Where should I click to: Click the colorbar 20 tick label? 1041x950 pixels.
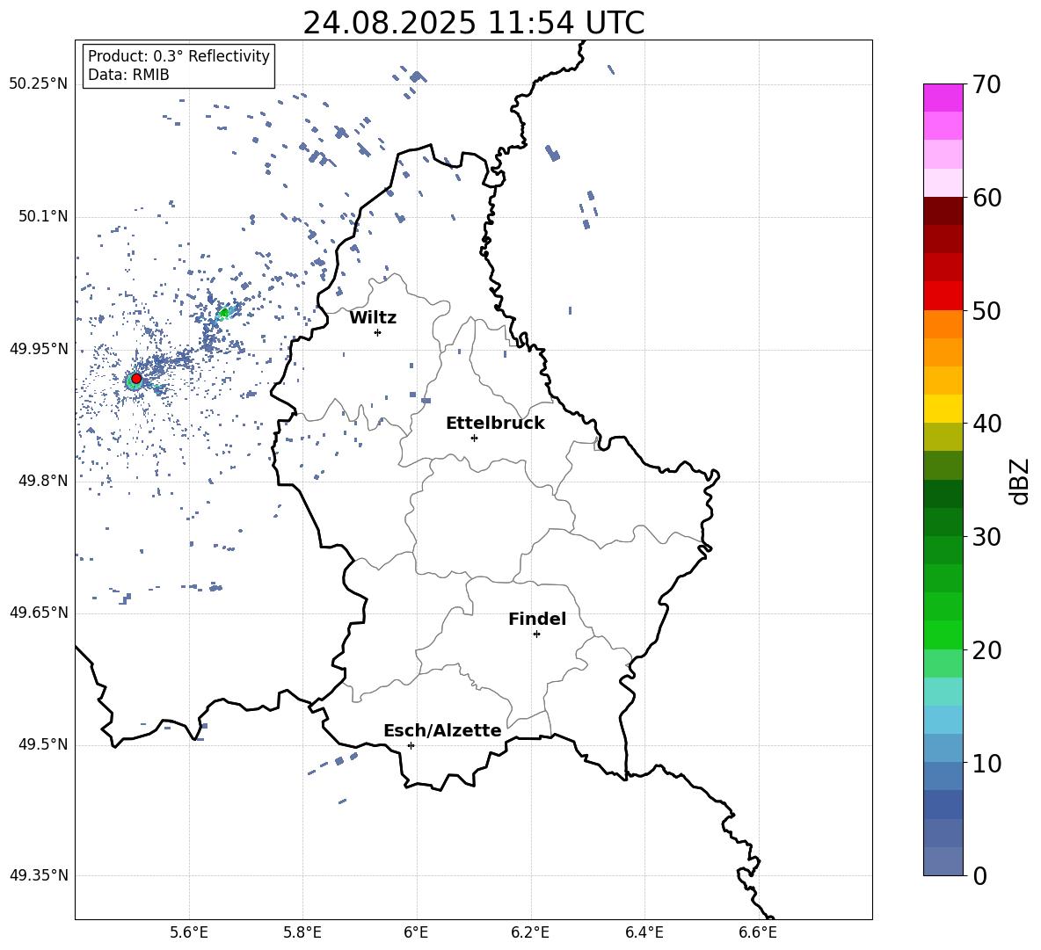tap(986, 649)
